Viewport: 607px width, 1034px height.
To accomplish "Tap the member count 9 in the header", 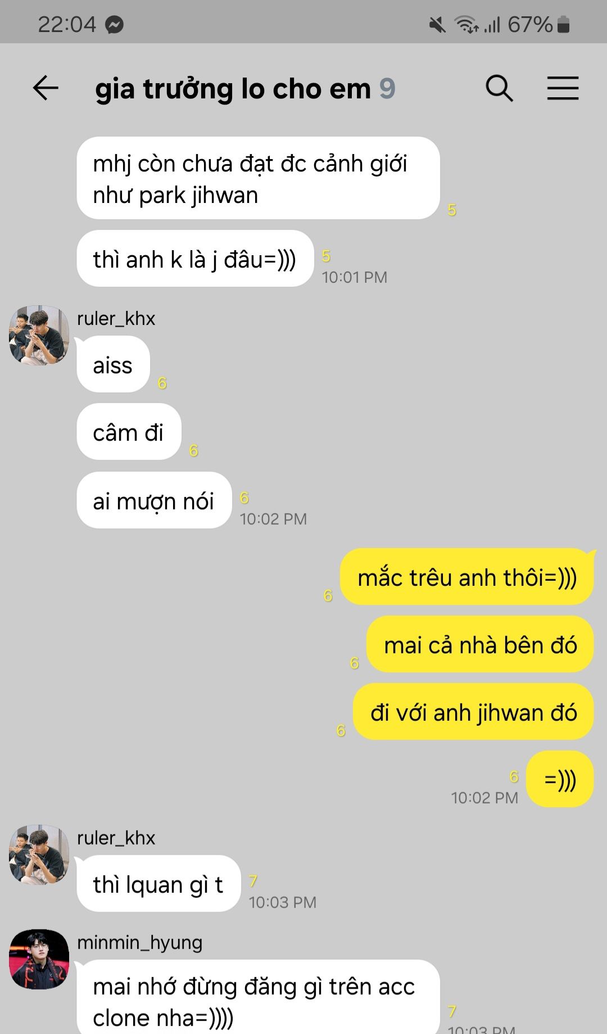I will pyautogui.click(x=387, y=89).
